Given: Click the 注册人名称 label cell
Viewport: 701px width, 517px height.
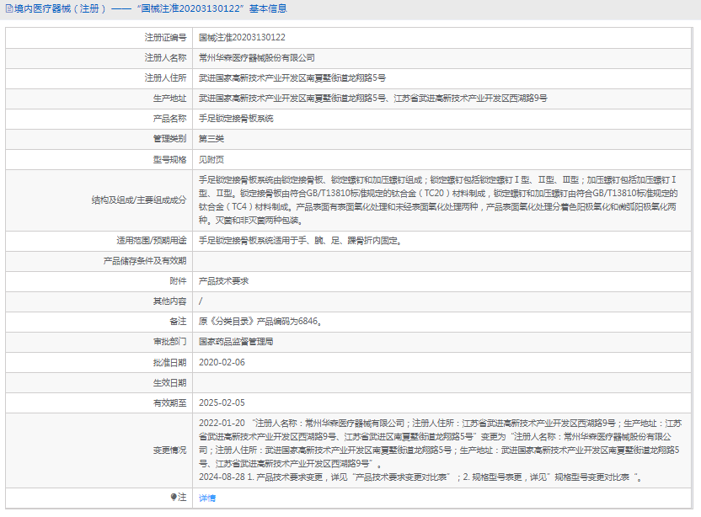Looking at the screenshot, I should (165, 57).
